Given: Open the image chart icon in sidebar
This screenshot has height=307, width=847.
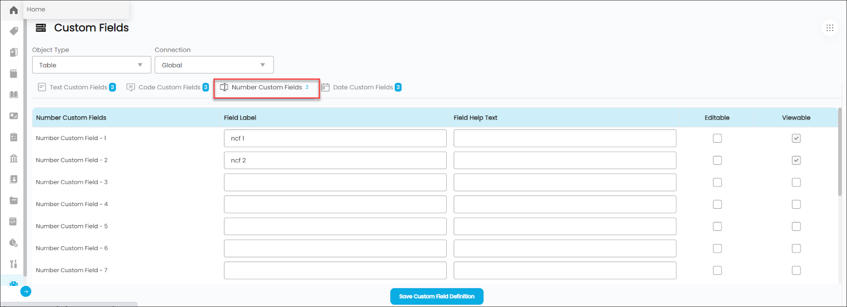Looking at the screenshot, I should tap(14, 116).
